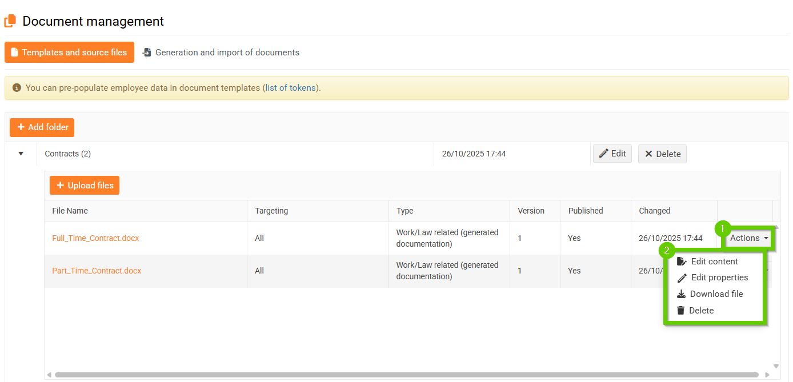Open the list of tokens link

pos(290,88)
